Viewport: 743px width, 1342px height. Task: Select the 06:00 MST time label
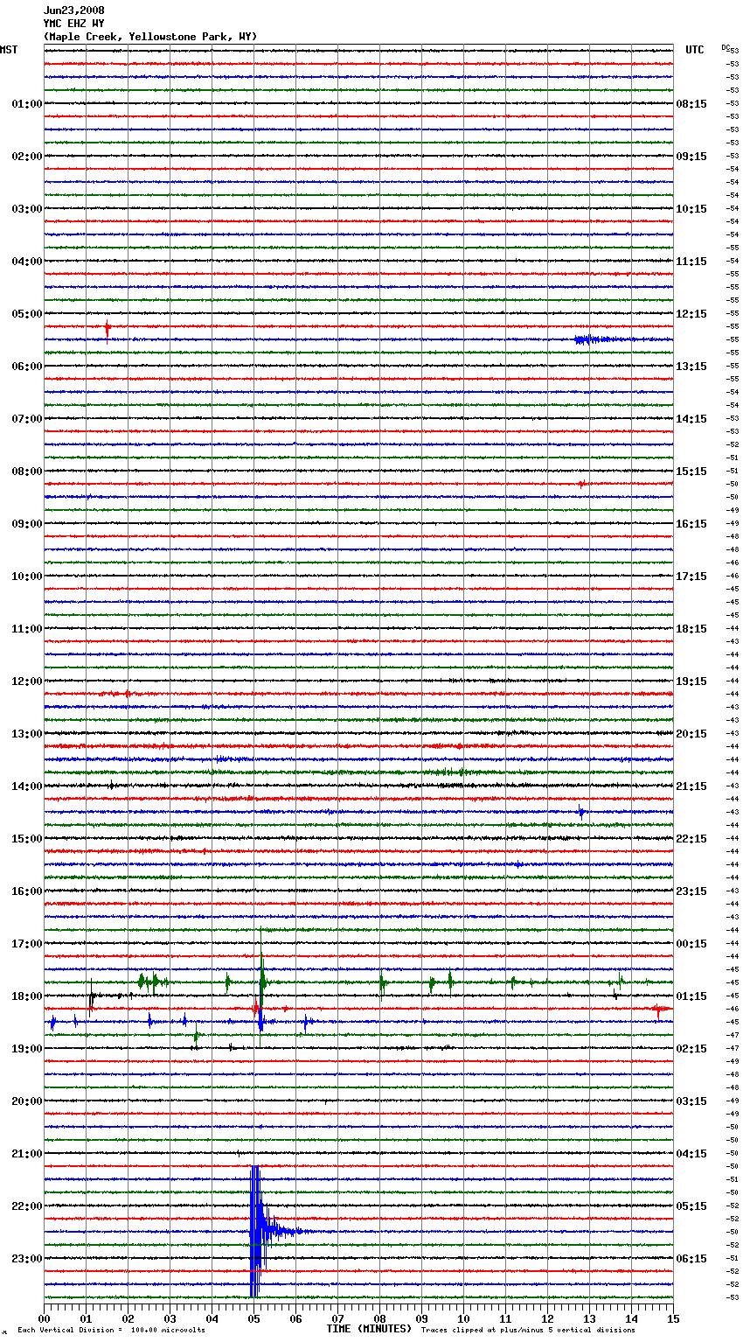coord(27,367)
